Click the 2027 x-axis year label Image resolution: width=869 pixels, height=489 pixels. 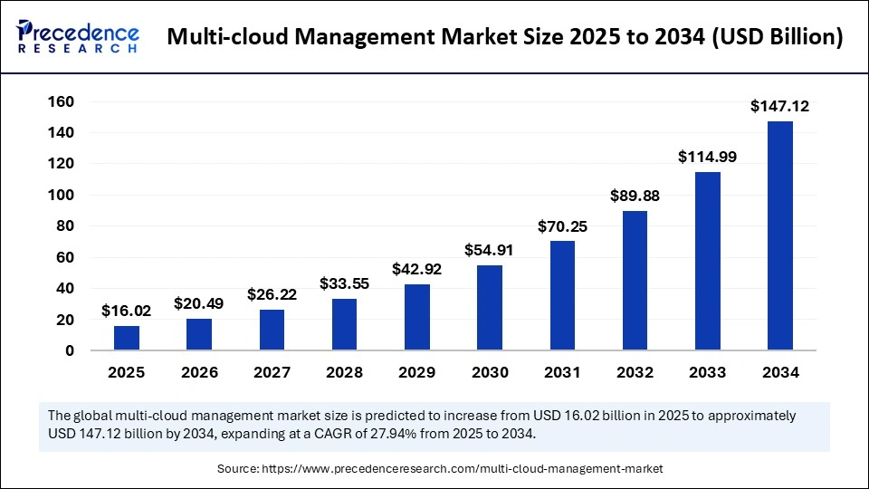point(272,372)
